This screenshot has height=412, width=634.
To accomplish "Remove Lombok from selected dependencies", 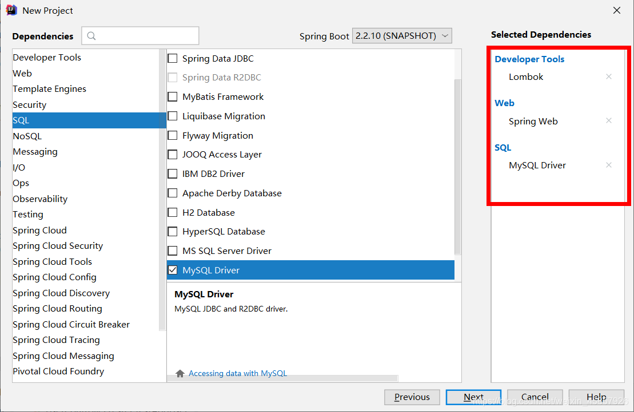I will click(608, 76).
